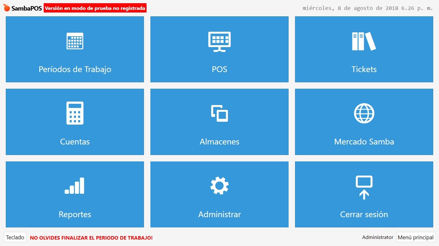Click the Cerrar sesión logout icon
The height and width of the screenshot is (246, 439).
[x=364, y=187]
